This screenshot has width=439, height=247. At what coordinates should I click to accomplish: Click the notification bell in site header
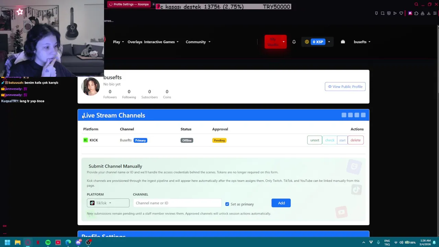[294, 42]
